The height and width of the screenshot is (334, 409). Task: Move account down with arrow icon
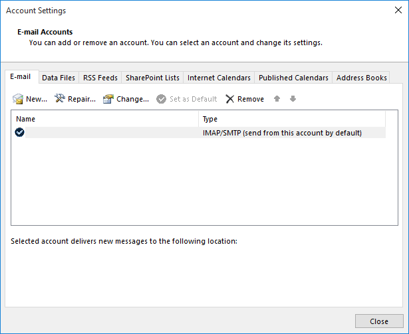[293, 99]
